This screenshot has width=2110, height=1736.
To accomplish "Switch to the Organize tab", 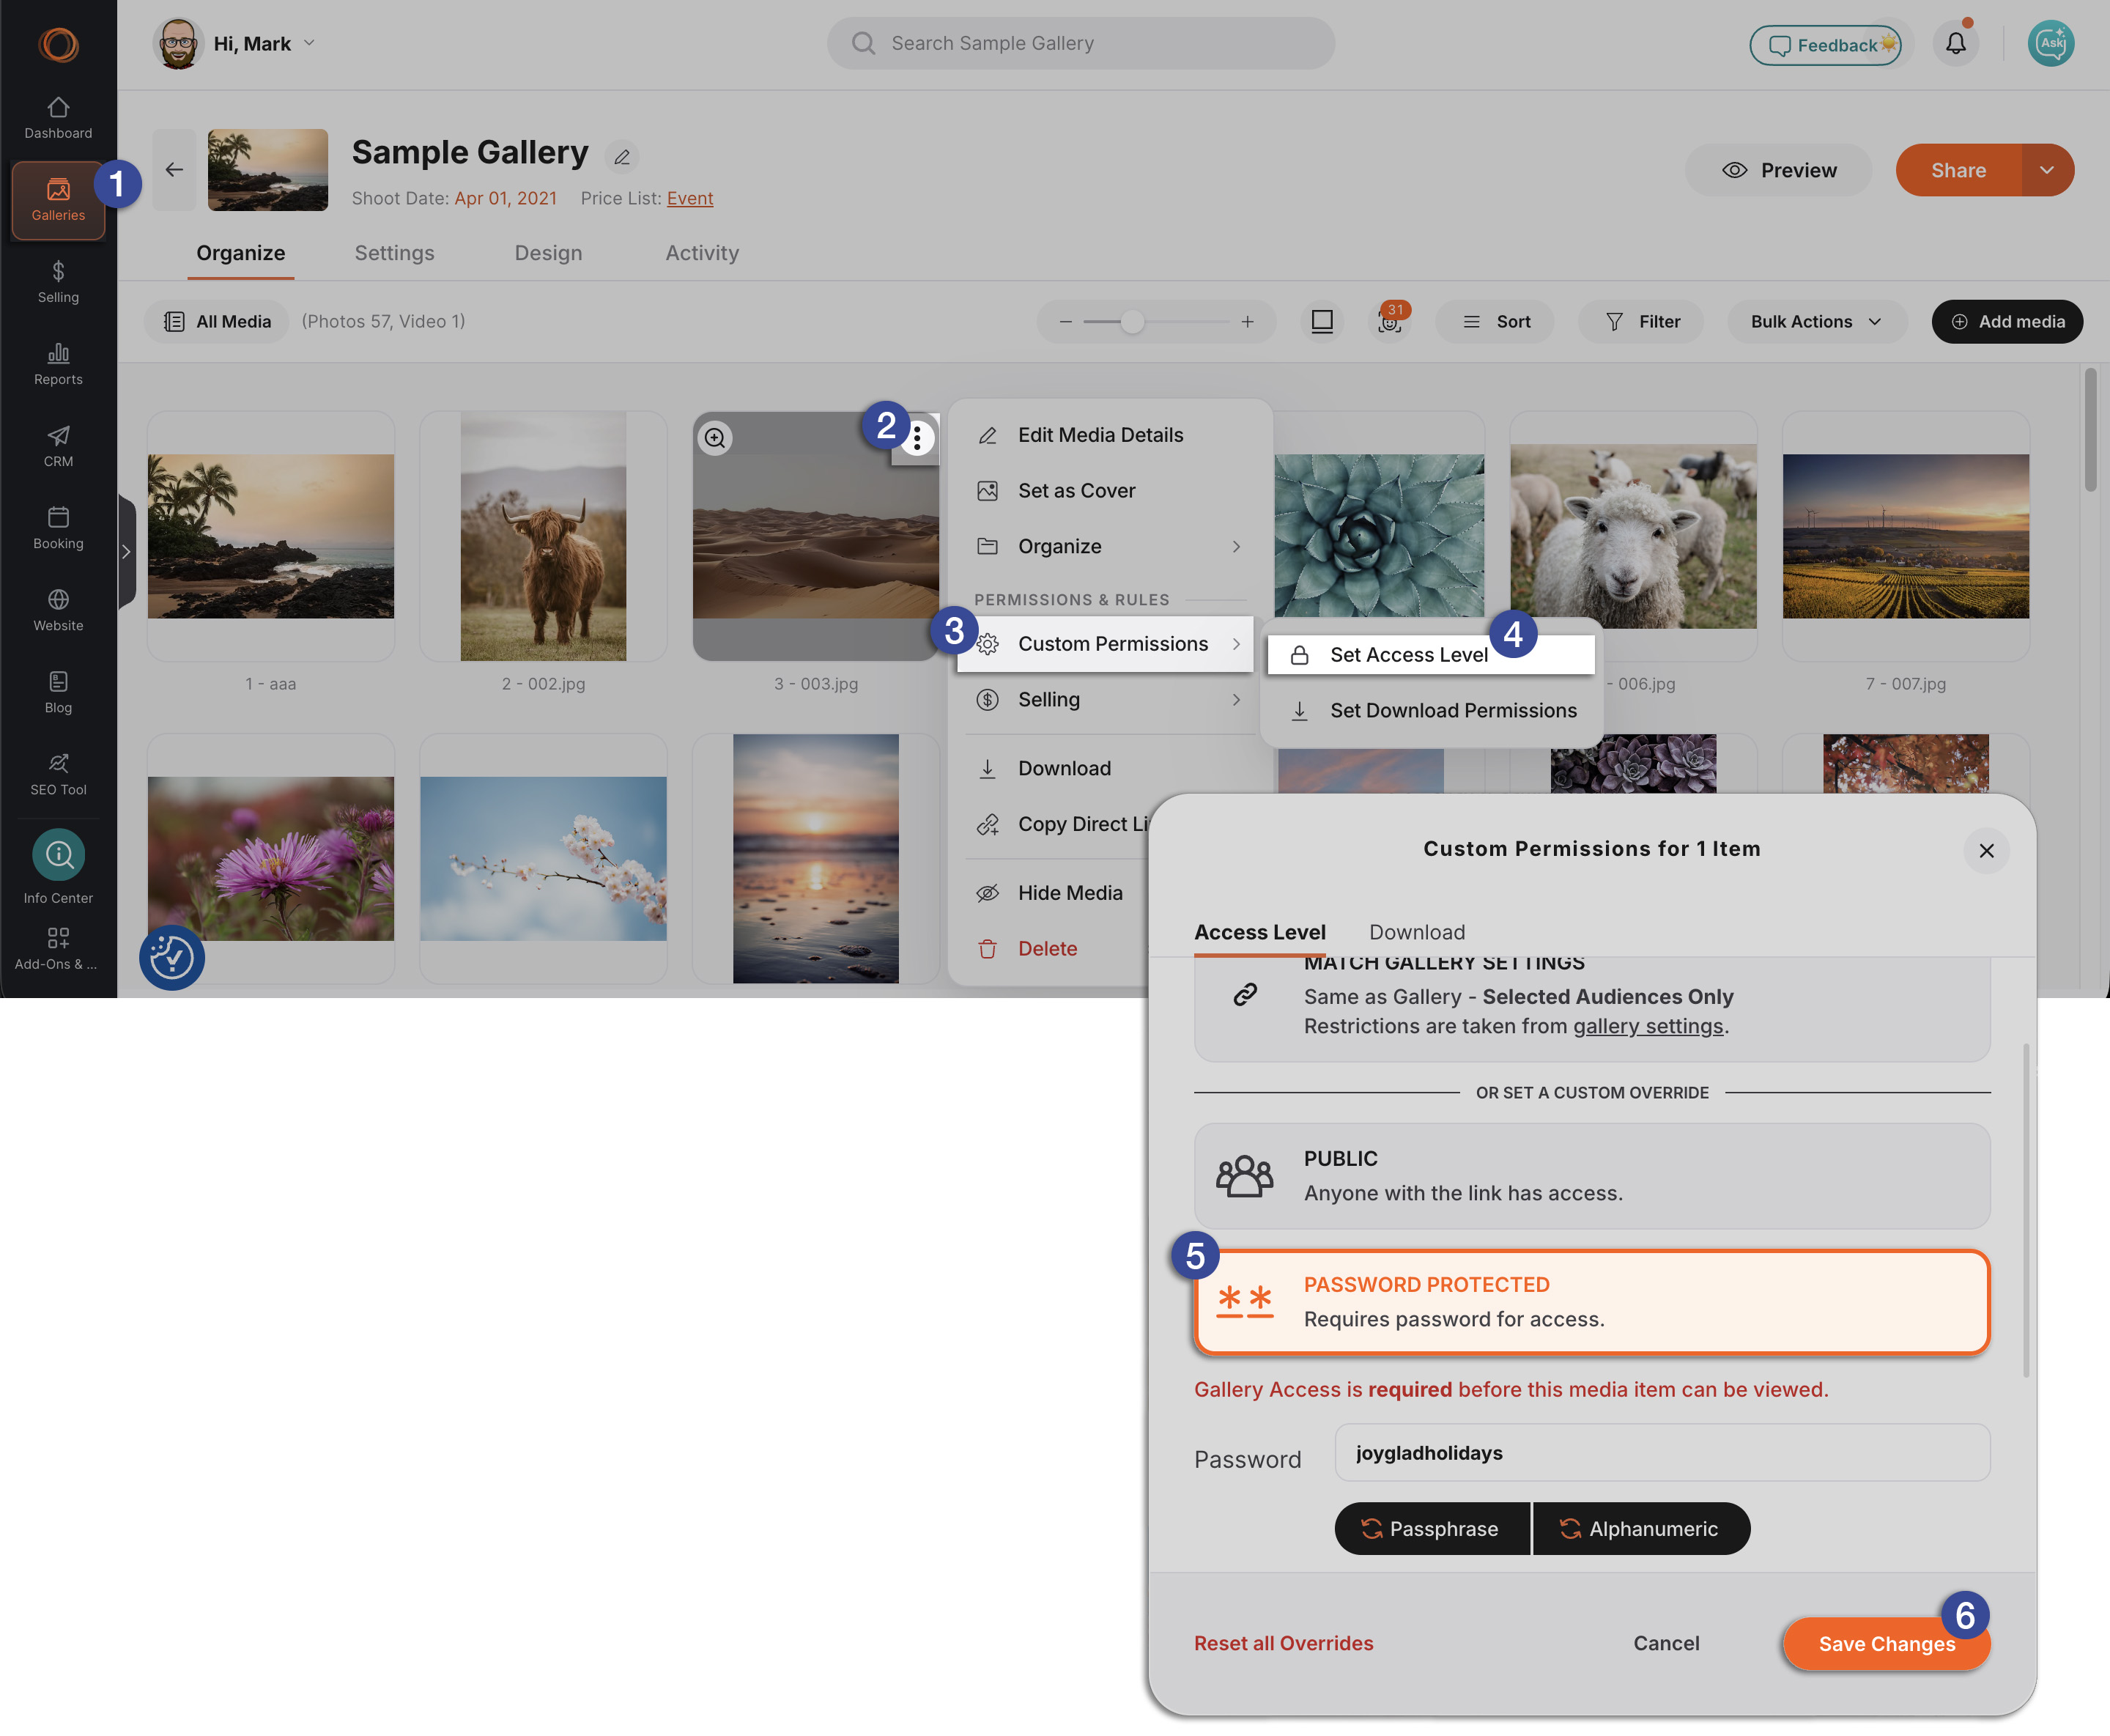I will coord(241,253).
